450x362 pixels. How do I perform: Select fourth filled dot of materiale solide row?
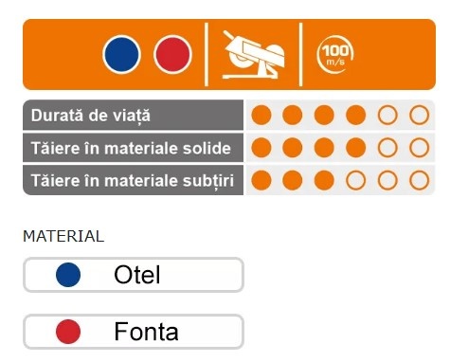point(356,148)
